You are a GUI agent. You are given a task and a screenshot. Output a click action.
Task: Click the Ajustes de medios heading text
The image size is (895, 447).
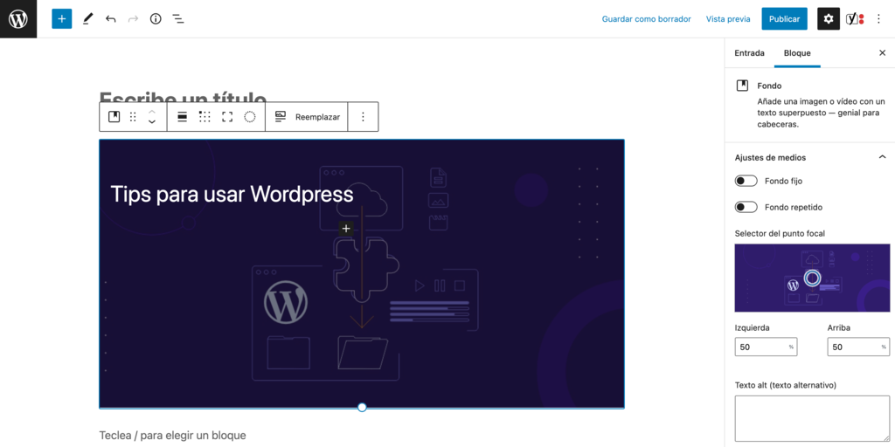coord(770,157)
